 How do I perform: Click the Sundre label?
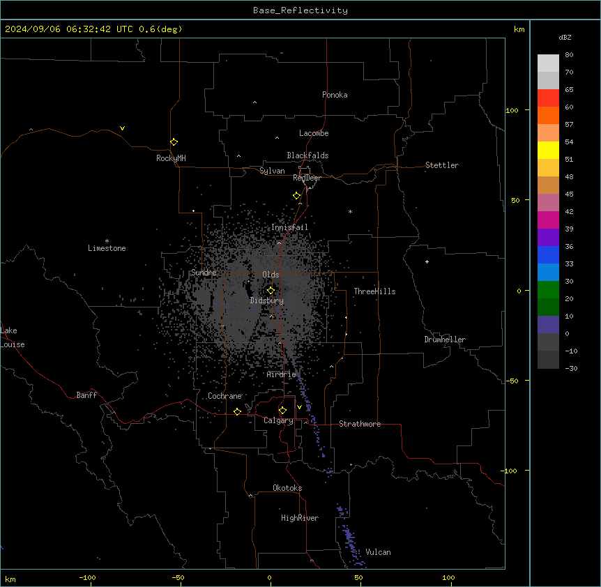pos(204,273)
